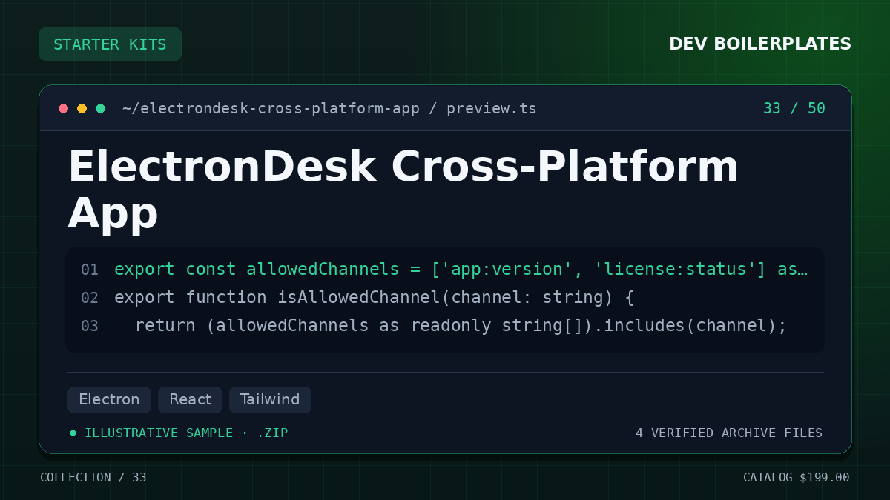Click line number 03

click(90, 326)
